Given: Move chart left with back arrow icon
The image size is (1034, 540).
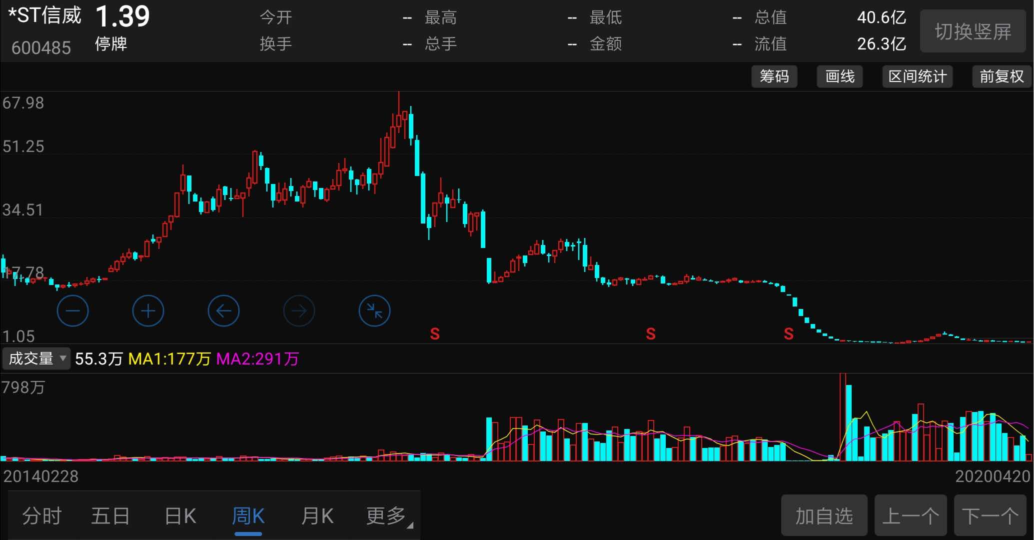Looking at the screenshot, I should click(x=224, y=311).
